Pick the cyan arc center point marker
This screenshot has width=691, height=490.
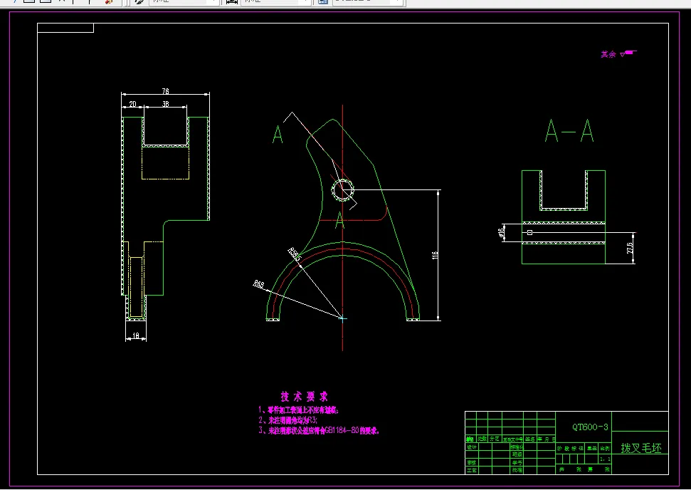[342, 318]
